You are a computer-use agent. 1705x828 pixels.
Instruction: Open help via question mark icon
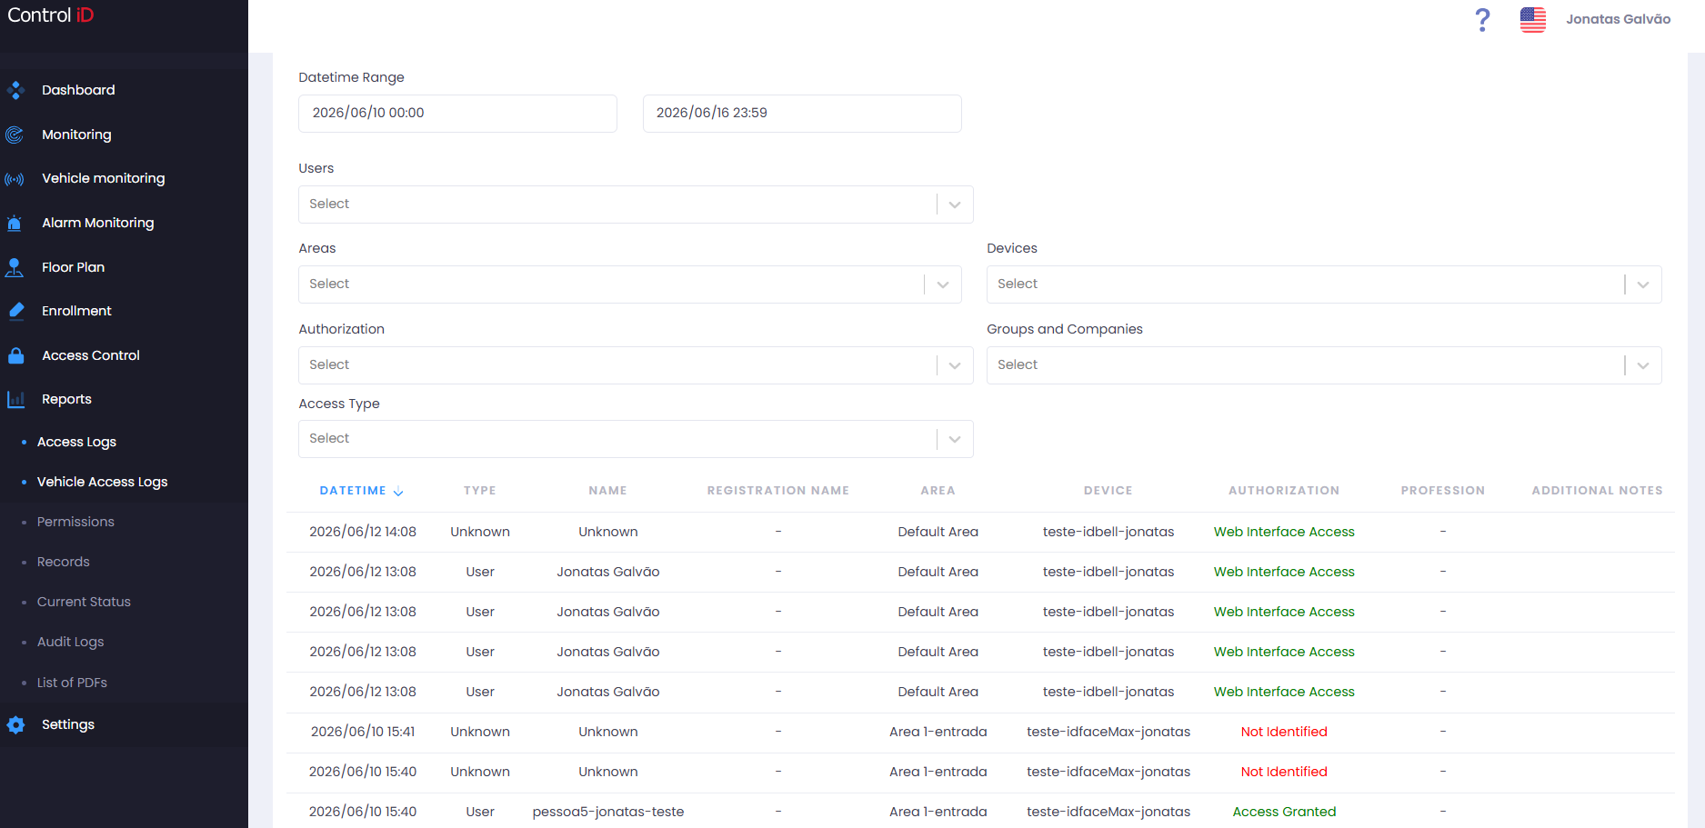(1482, 19)
